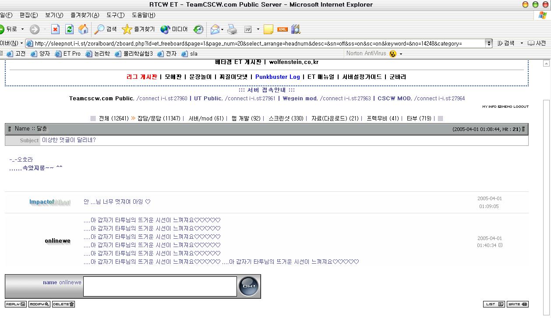Open Norton AntiVirus dropdown arrow

(401, 54)
